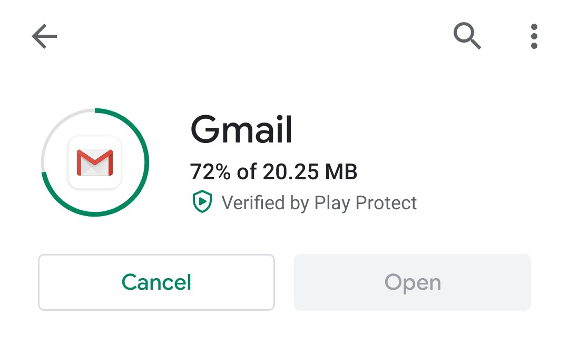Tap the "20.25 MB" download size text
Image resolution: width=569 pixels, height=347 pixels.
point(310,171)
